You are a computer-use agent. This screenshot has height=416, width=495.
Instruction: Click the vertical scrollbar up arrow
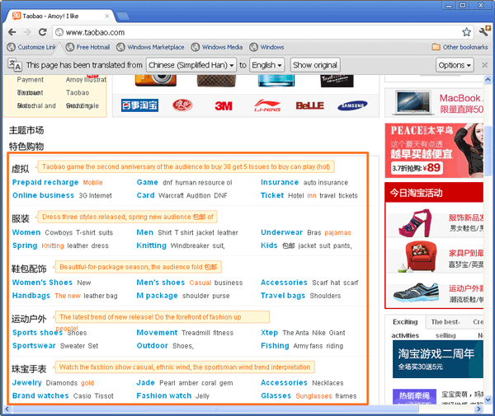[x=488, y=79]
